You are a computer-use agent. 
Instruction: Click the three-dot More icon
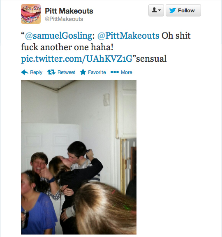click(115, 72)
